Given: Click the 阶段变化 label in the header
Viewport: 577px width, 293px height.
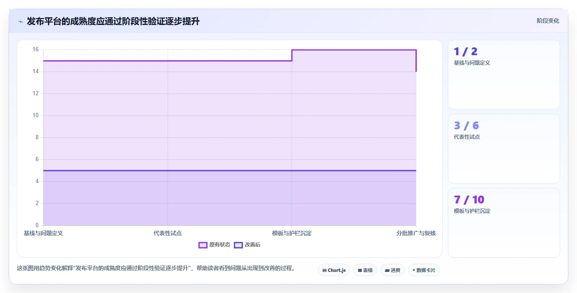Looking at the screenshot, I should pyautogui.click(x=548, y=21).
